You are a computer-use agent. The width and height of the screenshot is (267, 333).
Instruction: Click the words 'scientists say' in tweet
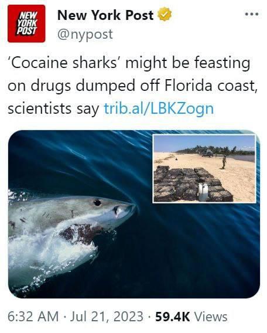click(53, 108)
